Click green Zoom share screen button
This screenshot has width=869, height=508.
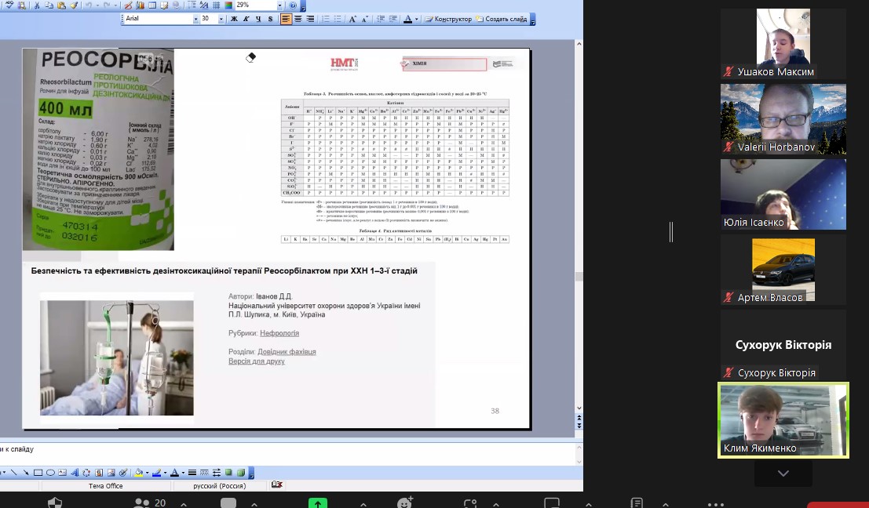pos(318,503)
